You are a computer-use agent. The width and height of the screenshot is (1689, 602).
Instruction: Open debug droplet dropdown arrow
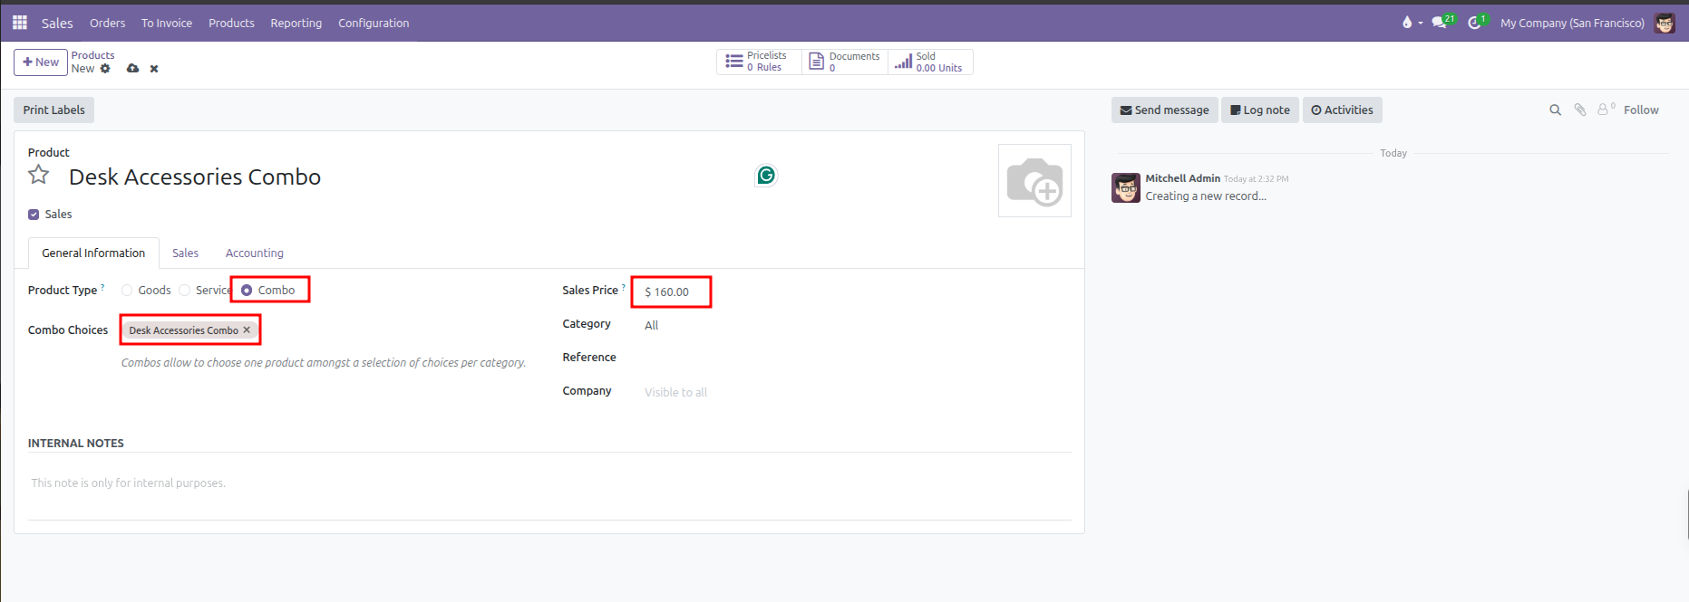(1421, 23)
